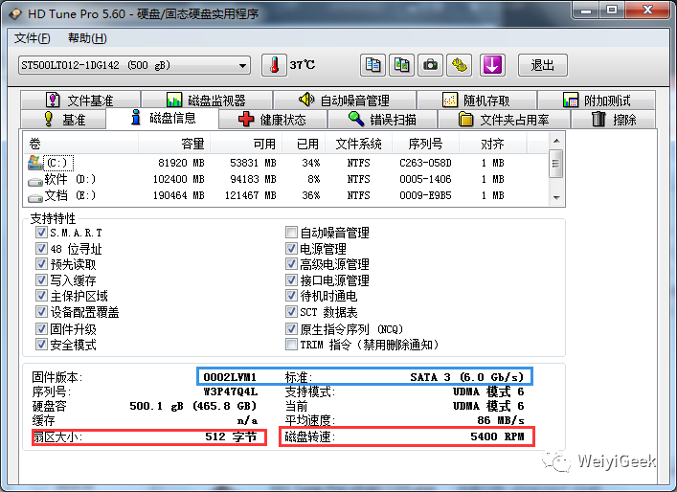The width and height of the screenshot is (677, 492).
Task: Click the volume list scrollbar thumb
Action: pos(556,164)
